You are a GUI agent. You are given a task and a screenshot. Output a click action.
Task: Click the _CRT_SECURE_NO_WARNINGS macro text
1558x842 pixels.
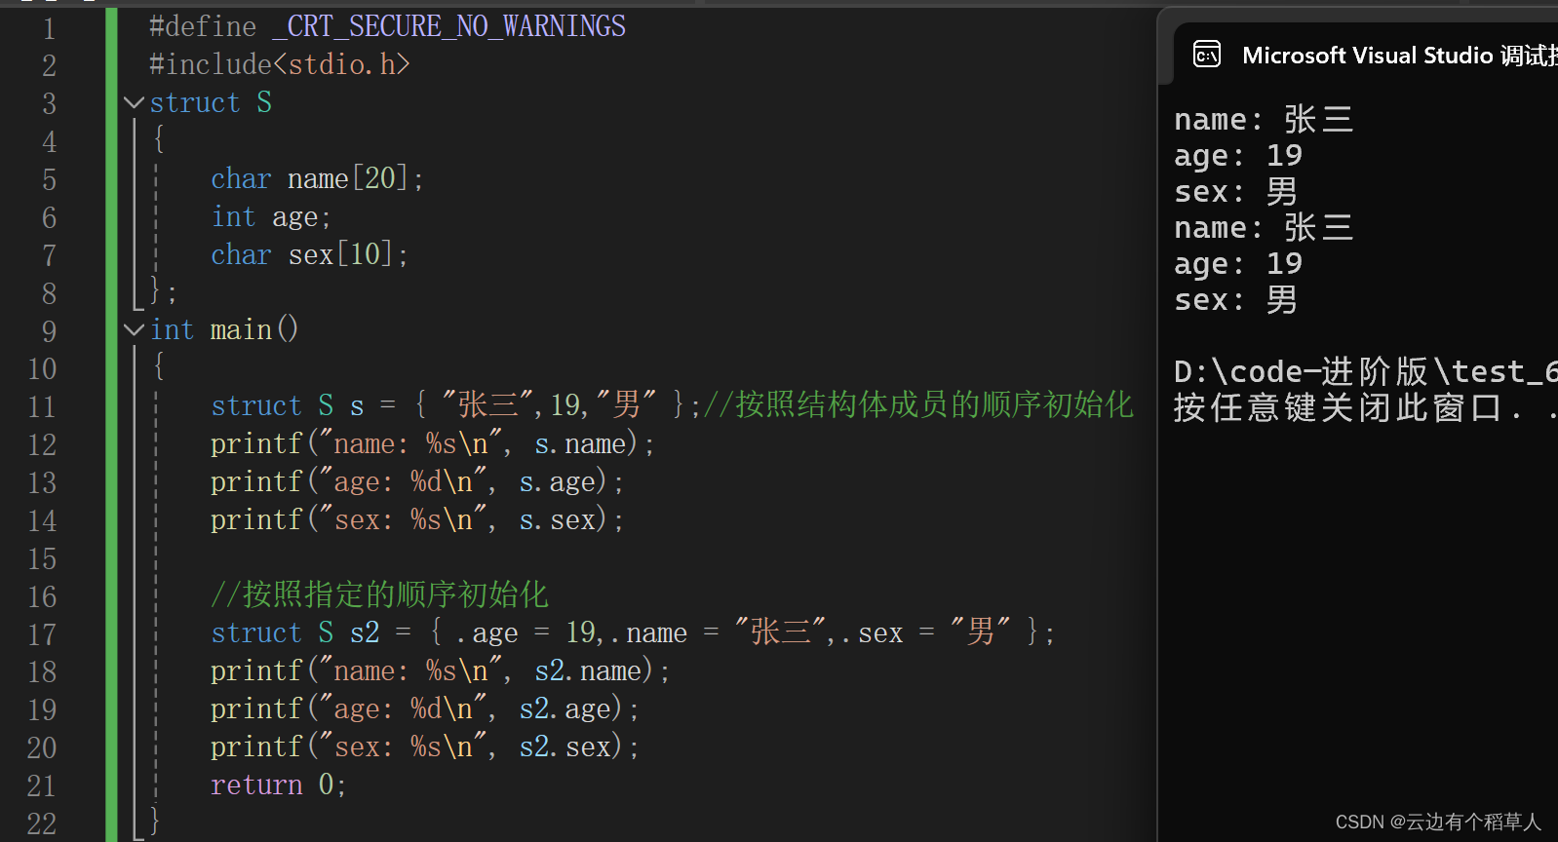click(449, 26)
